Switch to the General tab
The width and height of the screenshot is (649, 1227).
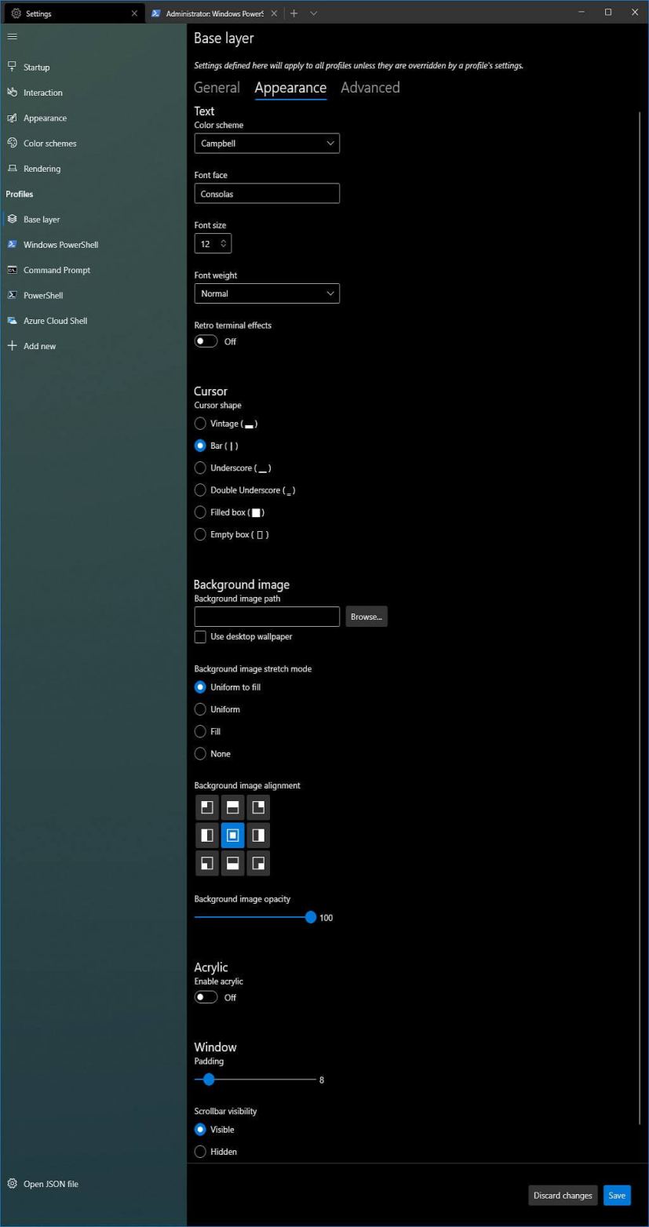[217, 88]
